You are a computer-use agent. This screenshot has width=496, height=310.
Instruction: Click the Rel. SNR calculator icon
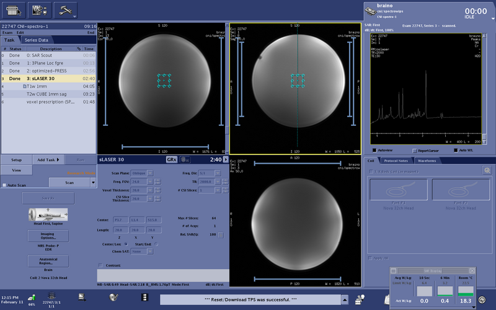coord(221,235)
